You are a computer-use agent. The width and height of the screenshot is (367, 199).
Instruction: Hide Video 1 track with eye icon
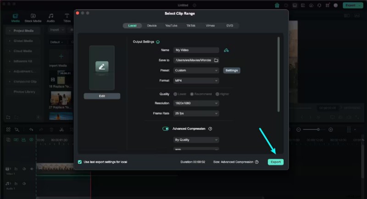32,169
